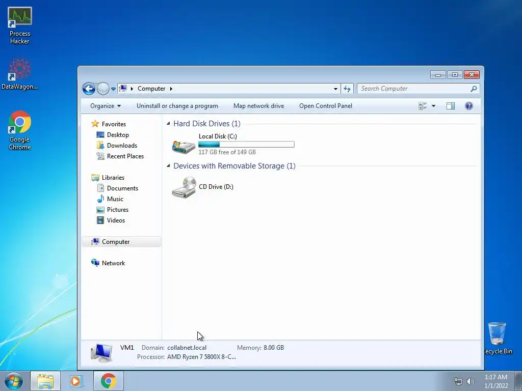Select Libraries in navigation pane

coord(113,178)
